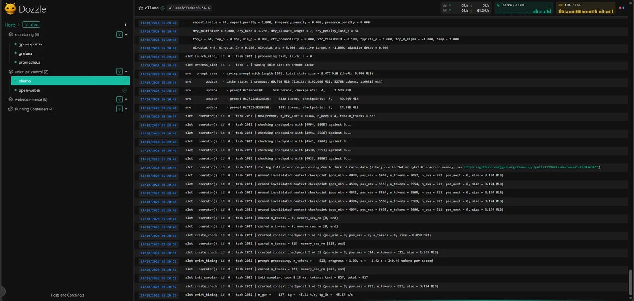This screenshot has width=634, height=301.
Task: Click the monitoring stack layers icon
Action: pyautogui.click(x=11, y=34)
